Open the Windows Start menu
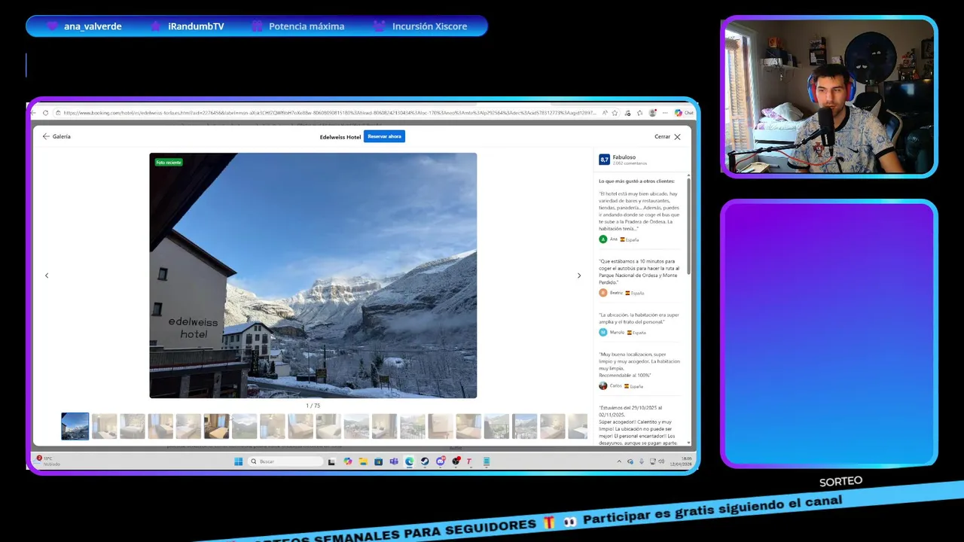This screenshot has width=964, height=542. (x=239, y=461)
